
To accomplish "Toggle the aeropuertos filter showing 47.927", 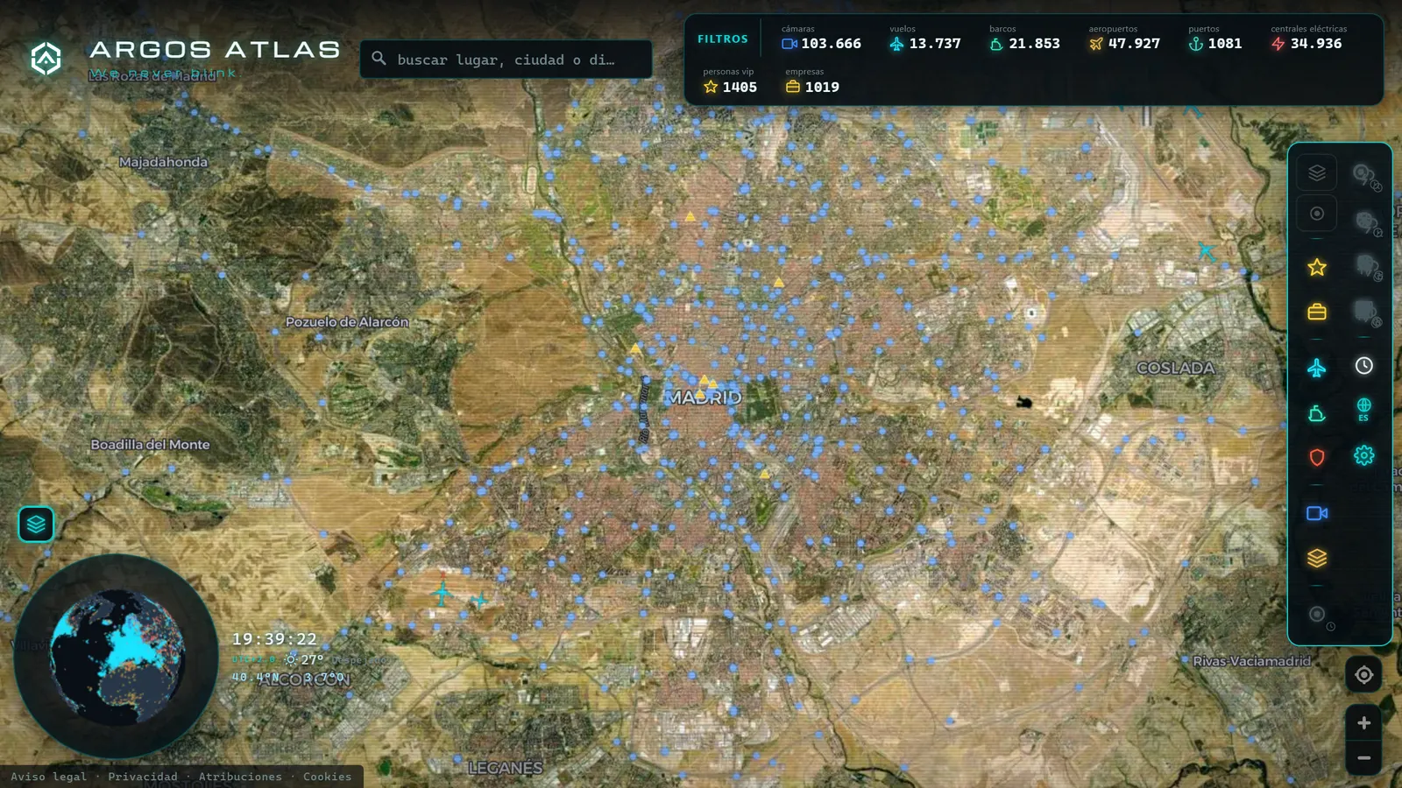I will 1124,38.
